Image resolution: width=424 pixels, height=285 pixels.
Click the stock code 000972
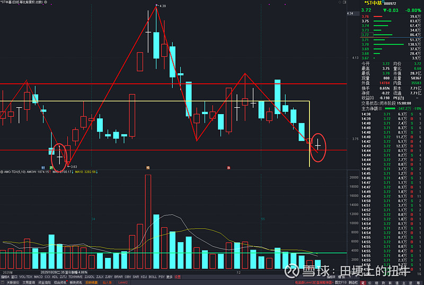390,4
